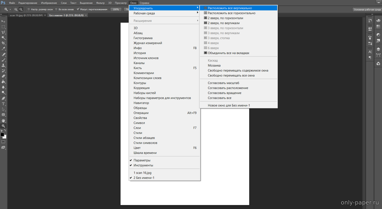Click the black foreground color swatch
Image resolution: width=382 pixels, height=209 pixels.
coord(2,135)
